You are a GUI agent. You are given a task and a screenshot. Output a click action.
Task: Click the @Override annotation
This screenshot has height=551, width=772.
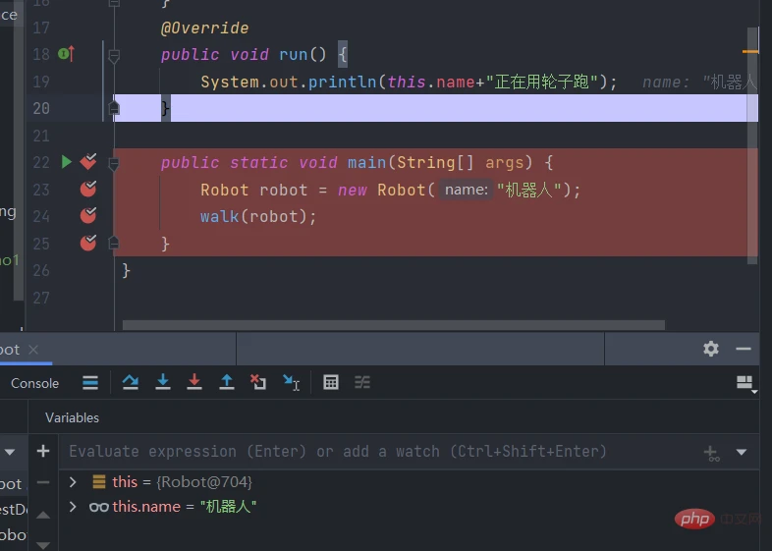click(204, 28)
